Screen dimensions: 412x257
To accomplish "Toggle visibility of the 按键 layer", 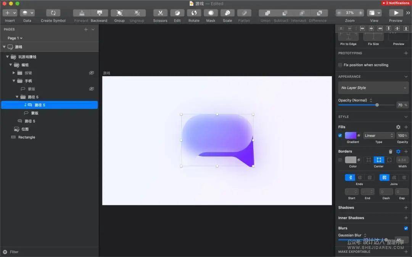I will (x=92, y=73).
